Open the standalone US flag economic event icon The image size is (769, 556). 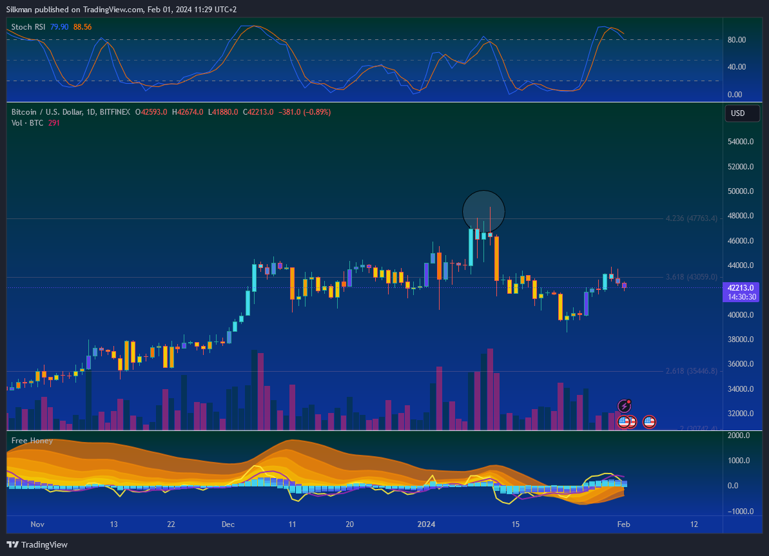649,421
